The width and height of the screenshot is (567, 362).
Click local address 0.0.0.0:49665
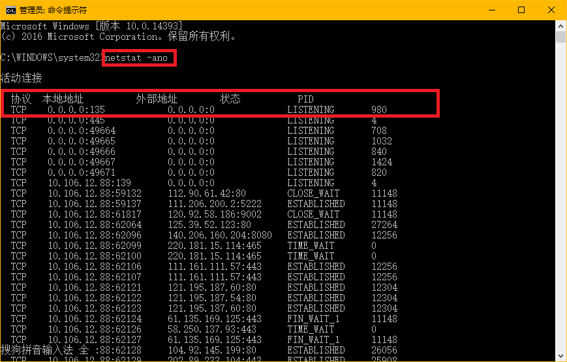pos(82,141)
